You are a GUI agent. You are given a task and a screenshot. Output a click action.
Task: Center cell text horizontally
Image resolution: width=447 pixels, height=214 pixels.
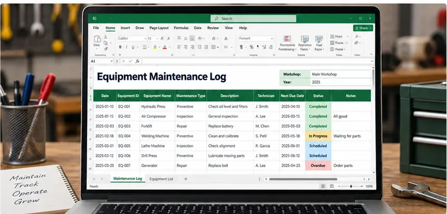tap(186, 47)
